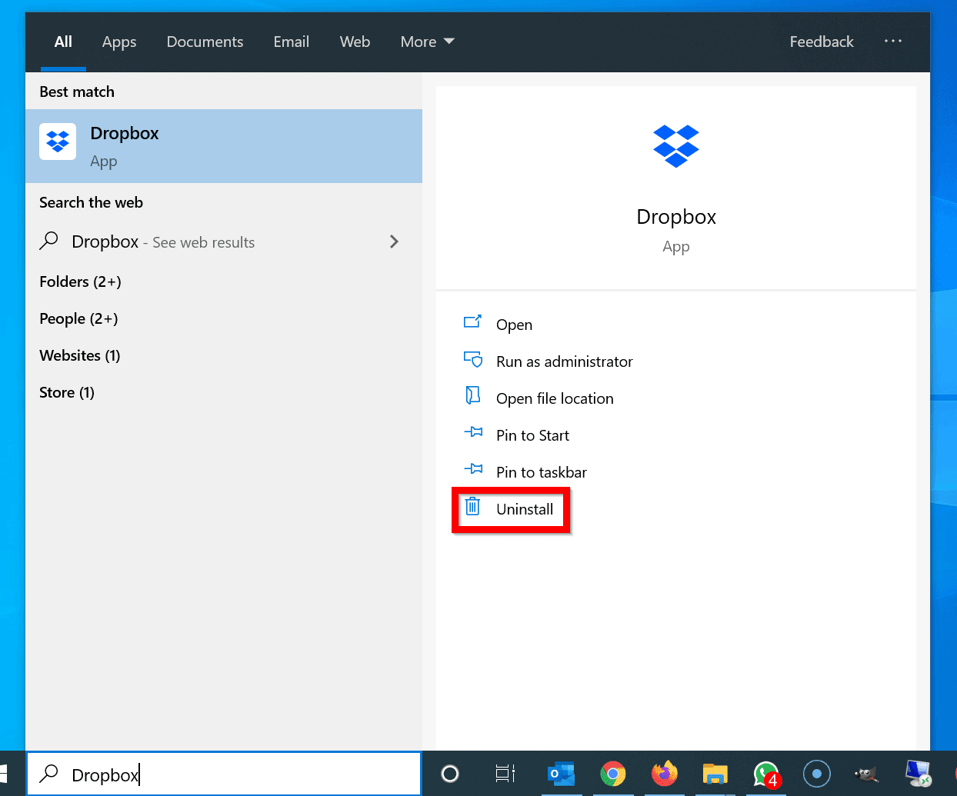Image resolution: width=957 pixels, height=796 pixels.
Task: Open Dropbox file location
Action: point(555,398)
